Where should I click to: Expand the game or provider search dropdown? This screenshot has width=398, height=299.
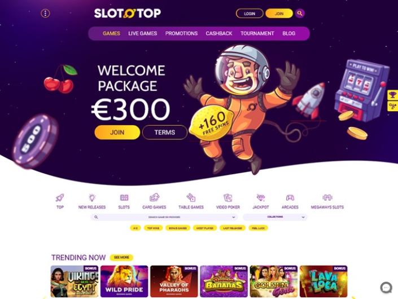pyautogui.click(x=164, y=217)
